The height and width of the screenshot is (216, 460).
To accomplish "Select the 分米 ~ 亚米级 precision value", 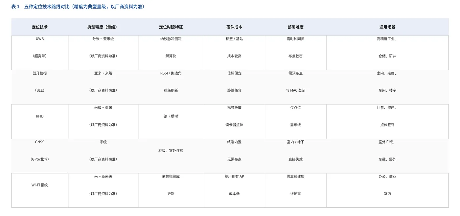I will [x=103, y=39].
